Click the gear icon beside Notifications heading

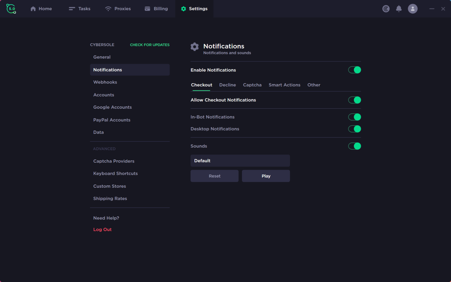click(195, 47)
